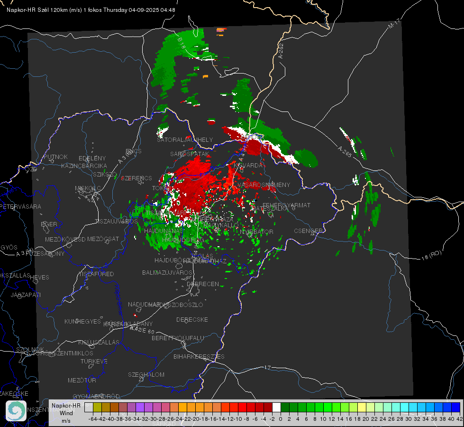Click the SZERENCS town label
Screen dimensions: 464x427
[x=136, y=178]
